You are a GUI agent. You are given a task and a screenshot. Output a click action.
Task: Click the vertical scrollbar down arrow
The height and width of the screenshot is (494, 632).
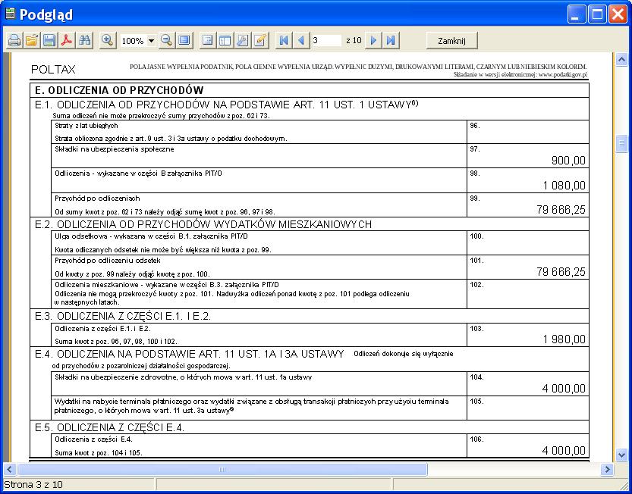point(622,455)
